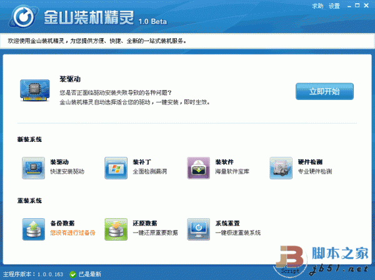Click bold 装驱动 heading in the top panel
375x280 pixels.
[x=70, y=79]
